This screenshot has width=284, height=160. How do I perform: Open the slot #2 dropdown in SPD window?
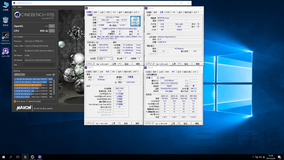point(152,78)
